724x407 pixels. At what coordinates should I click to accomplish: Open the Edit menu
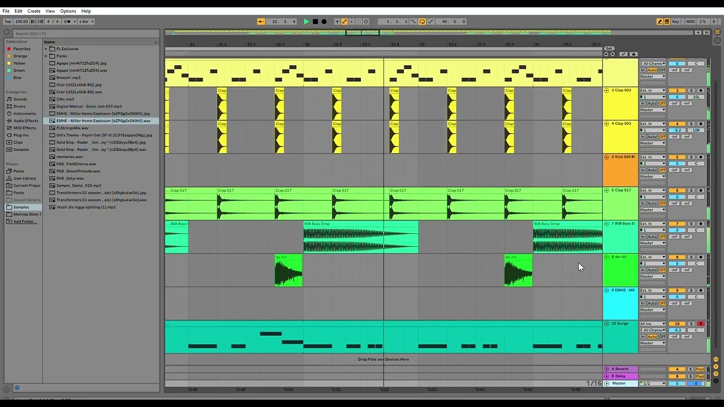click(x=18, y=11)
